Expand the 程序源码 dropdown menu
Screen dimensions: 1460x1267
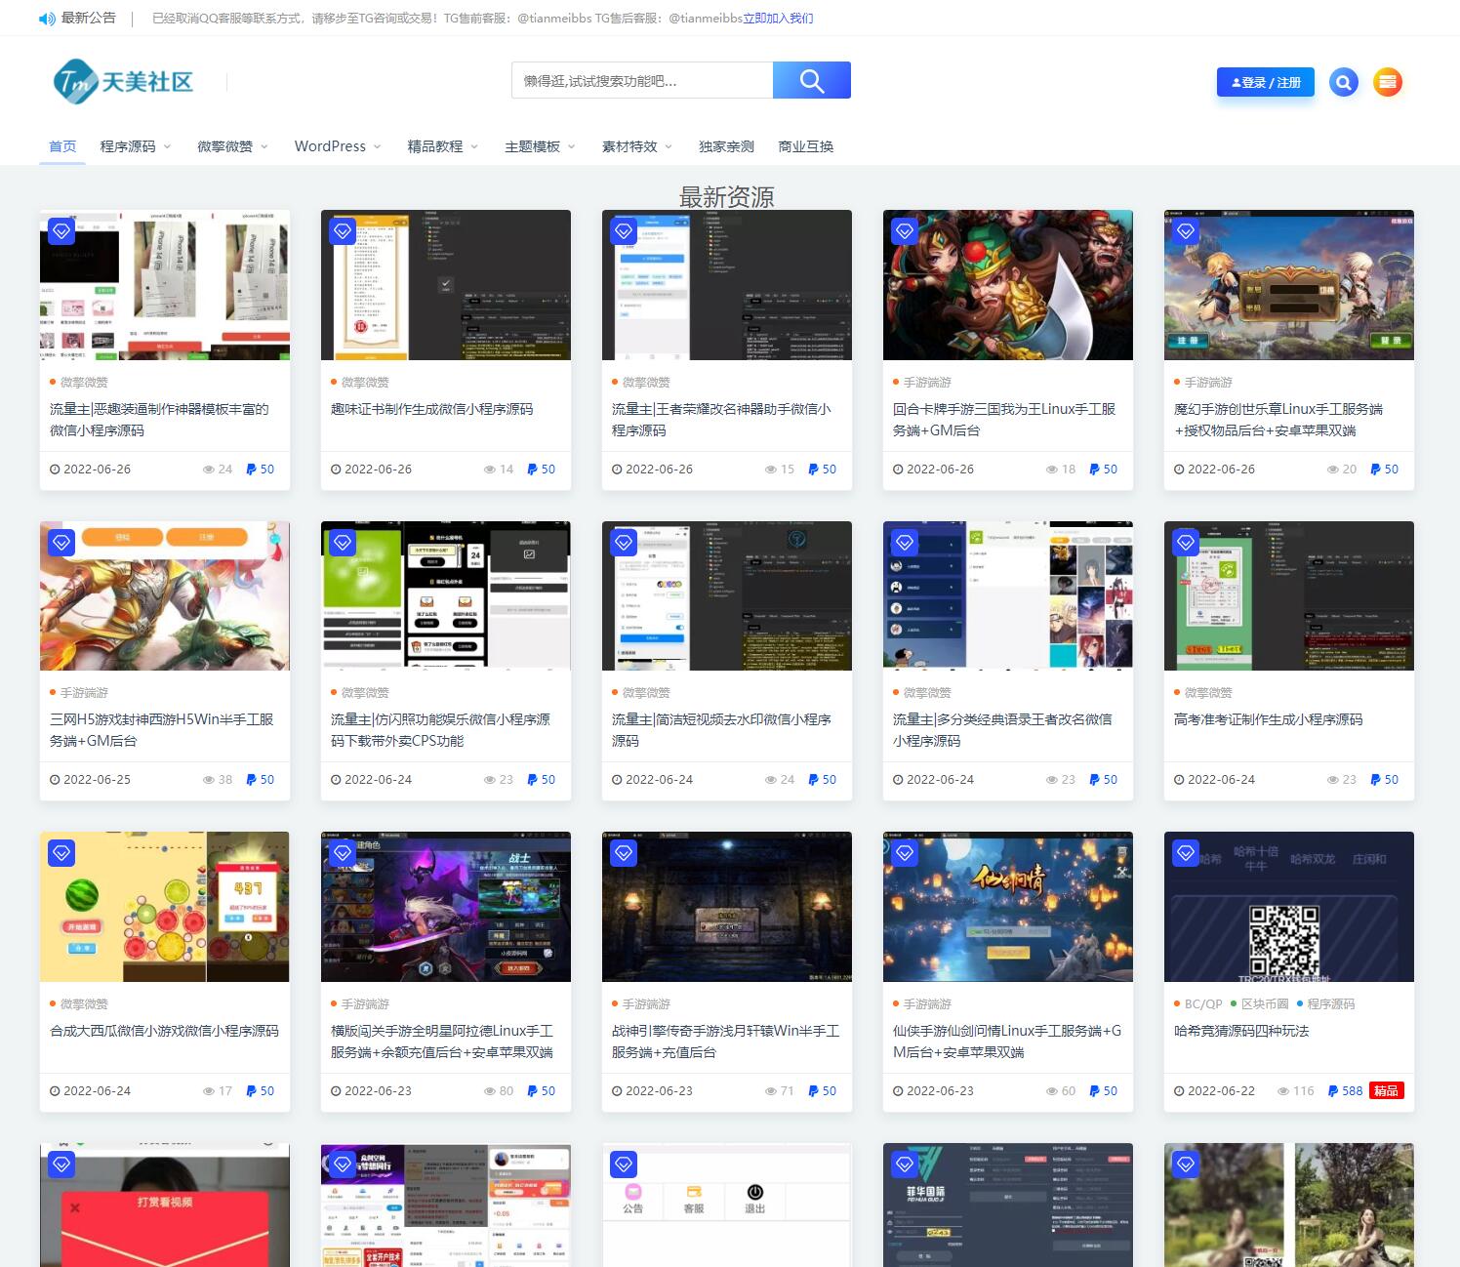136,146
